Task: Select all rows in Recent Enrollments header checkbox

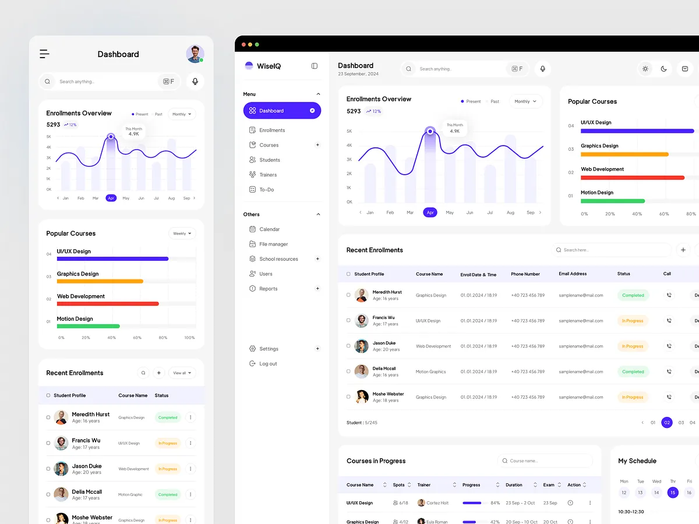Action: 348,274
